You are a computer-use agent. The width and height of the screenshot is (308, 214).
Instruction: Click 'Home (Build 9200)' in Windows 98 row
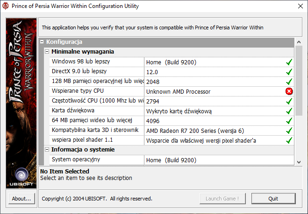pos(171,62)
